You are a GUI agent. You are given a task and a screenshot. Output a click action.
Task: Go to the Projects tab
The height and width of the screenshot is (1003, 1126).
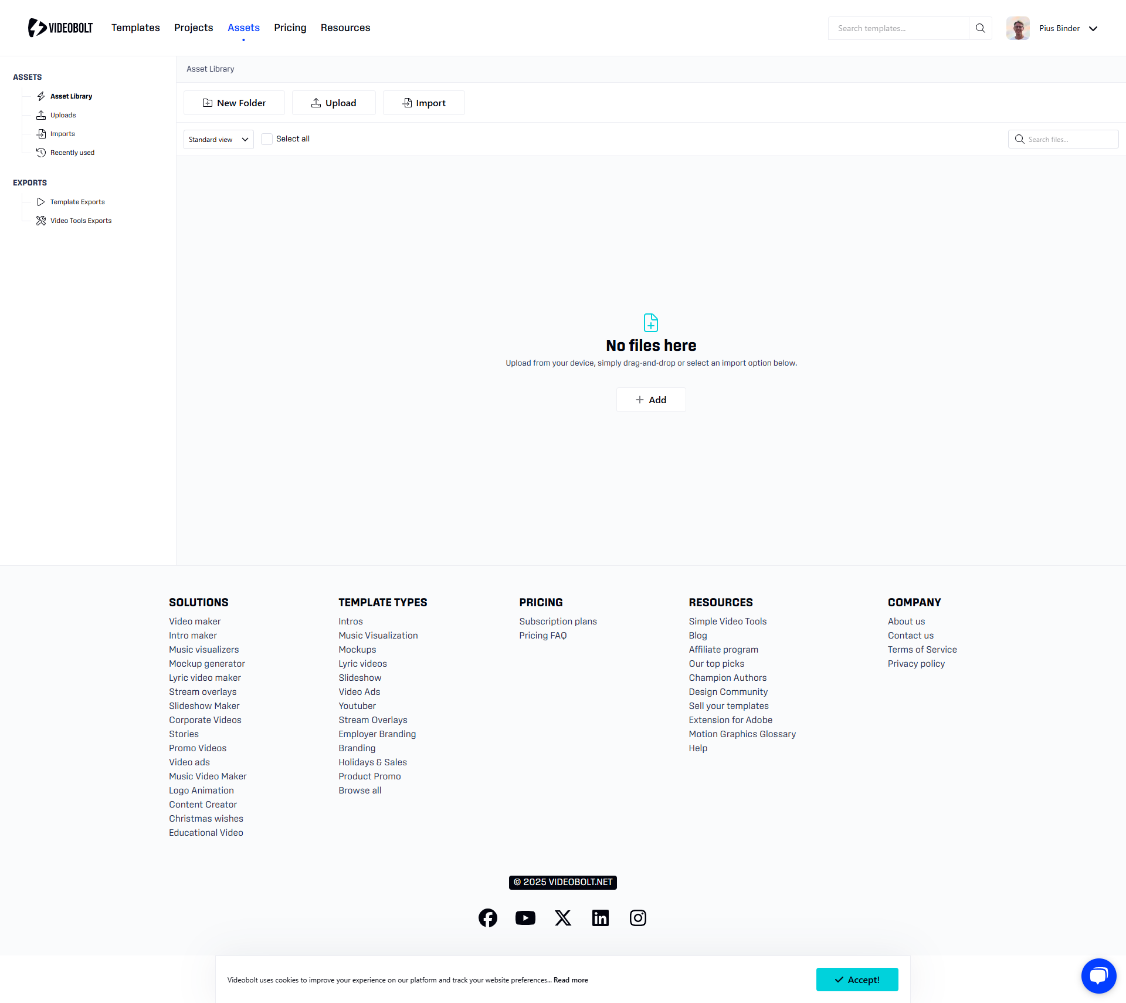tap(194, 28)
